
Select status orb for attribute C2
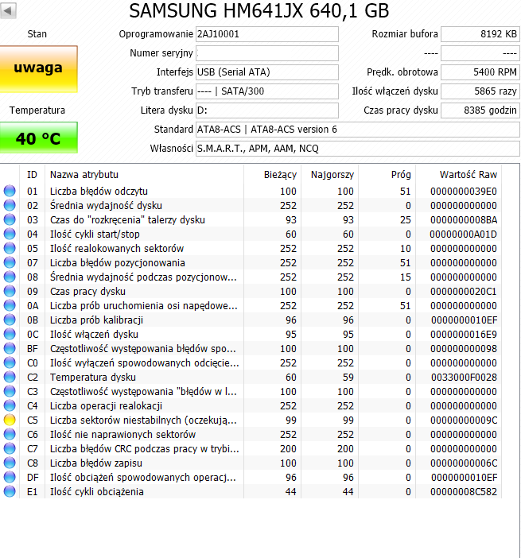pyautogui.click(x=10, y=377)
